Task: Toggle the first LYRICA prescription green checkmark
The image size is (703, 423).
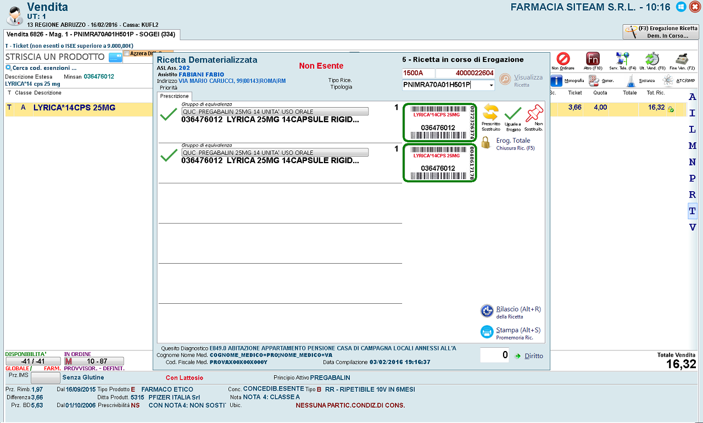Action: click(168, 115)
